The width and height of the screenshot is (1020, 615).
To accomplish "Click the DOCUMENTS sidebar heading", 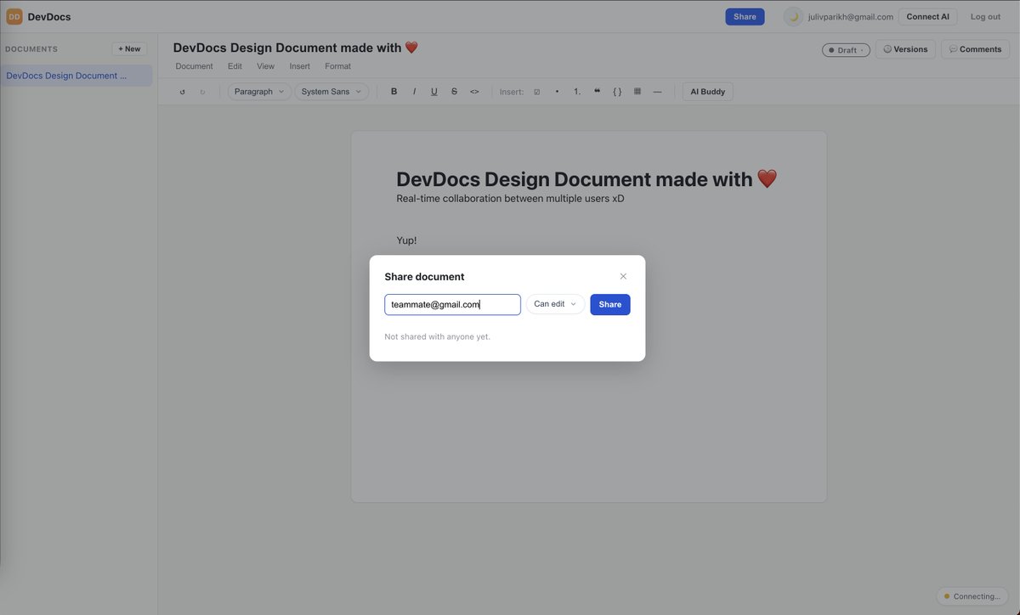I will pos(31,49).
